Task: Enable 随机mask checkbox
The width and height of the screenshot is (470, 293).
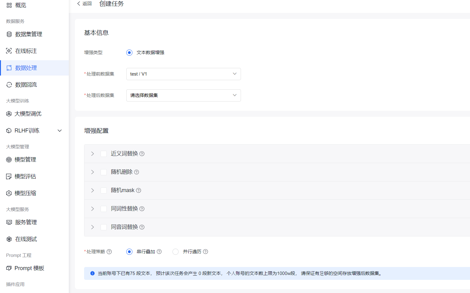Action: tap(104, 191)
